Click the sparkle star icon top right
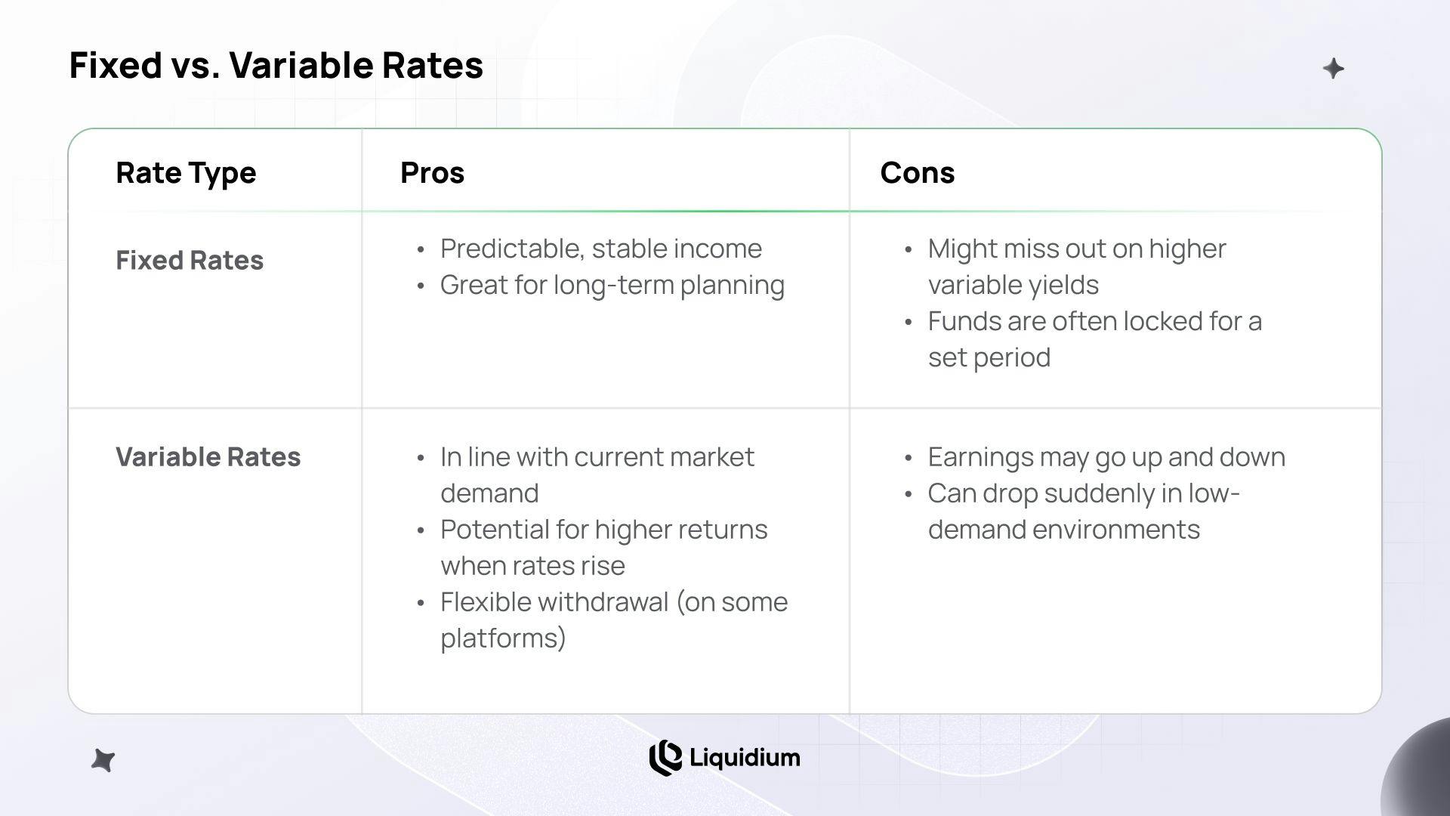 pyautogui.click(x=1334, y=69)
